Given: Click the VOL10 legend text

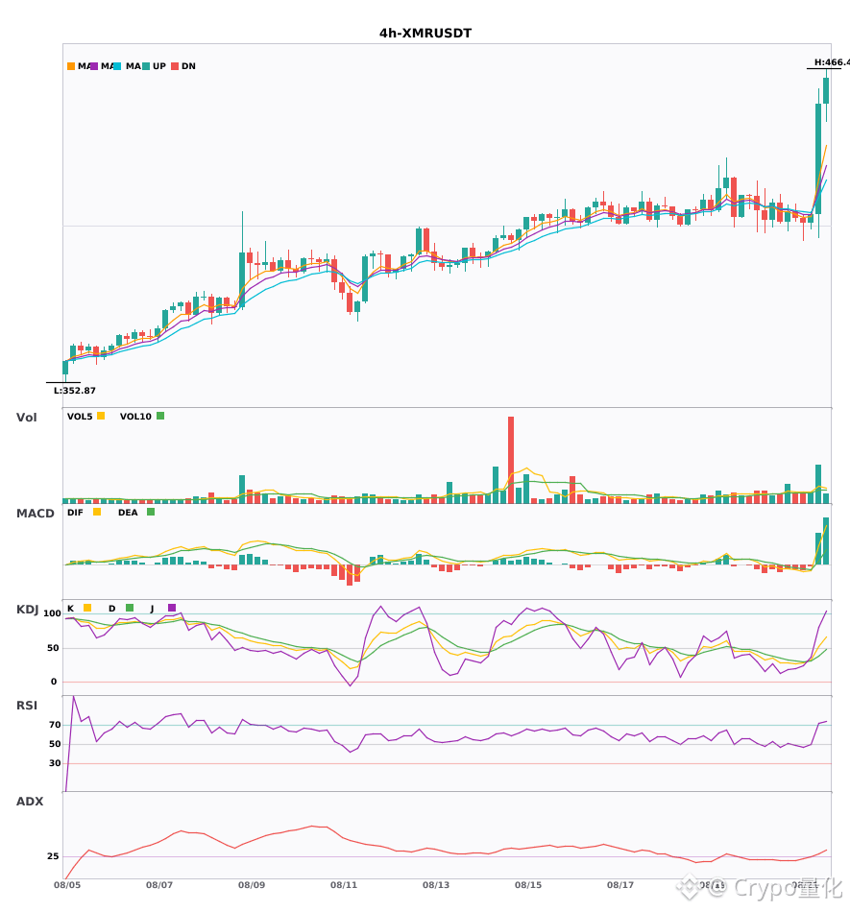Looking at the screenshot, I should (135, 417).
